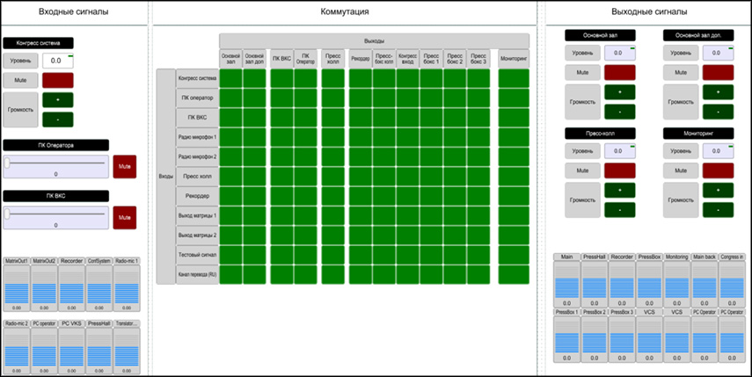Mute the Мониторинг output
The image size is (752, 377).
pyautogui.click(x=718, y=170)
